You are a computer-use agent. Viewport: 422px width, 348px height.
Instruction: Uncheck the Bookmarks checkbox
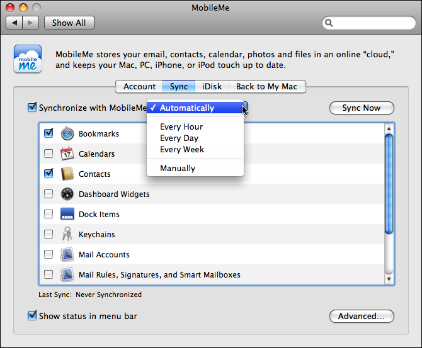(x=48, y=133)
